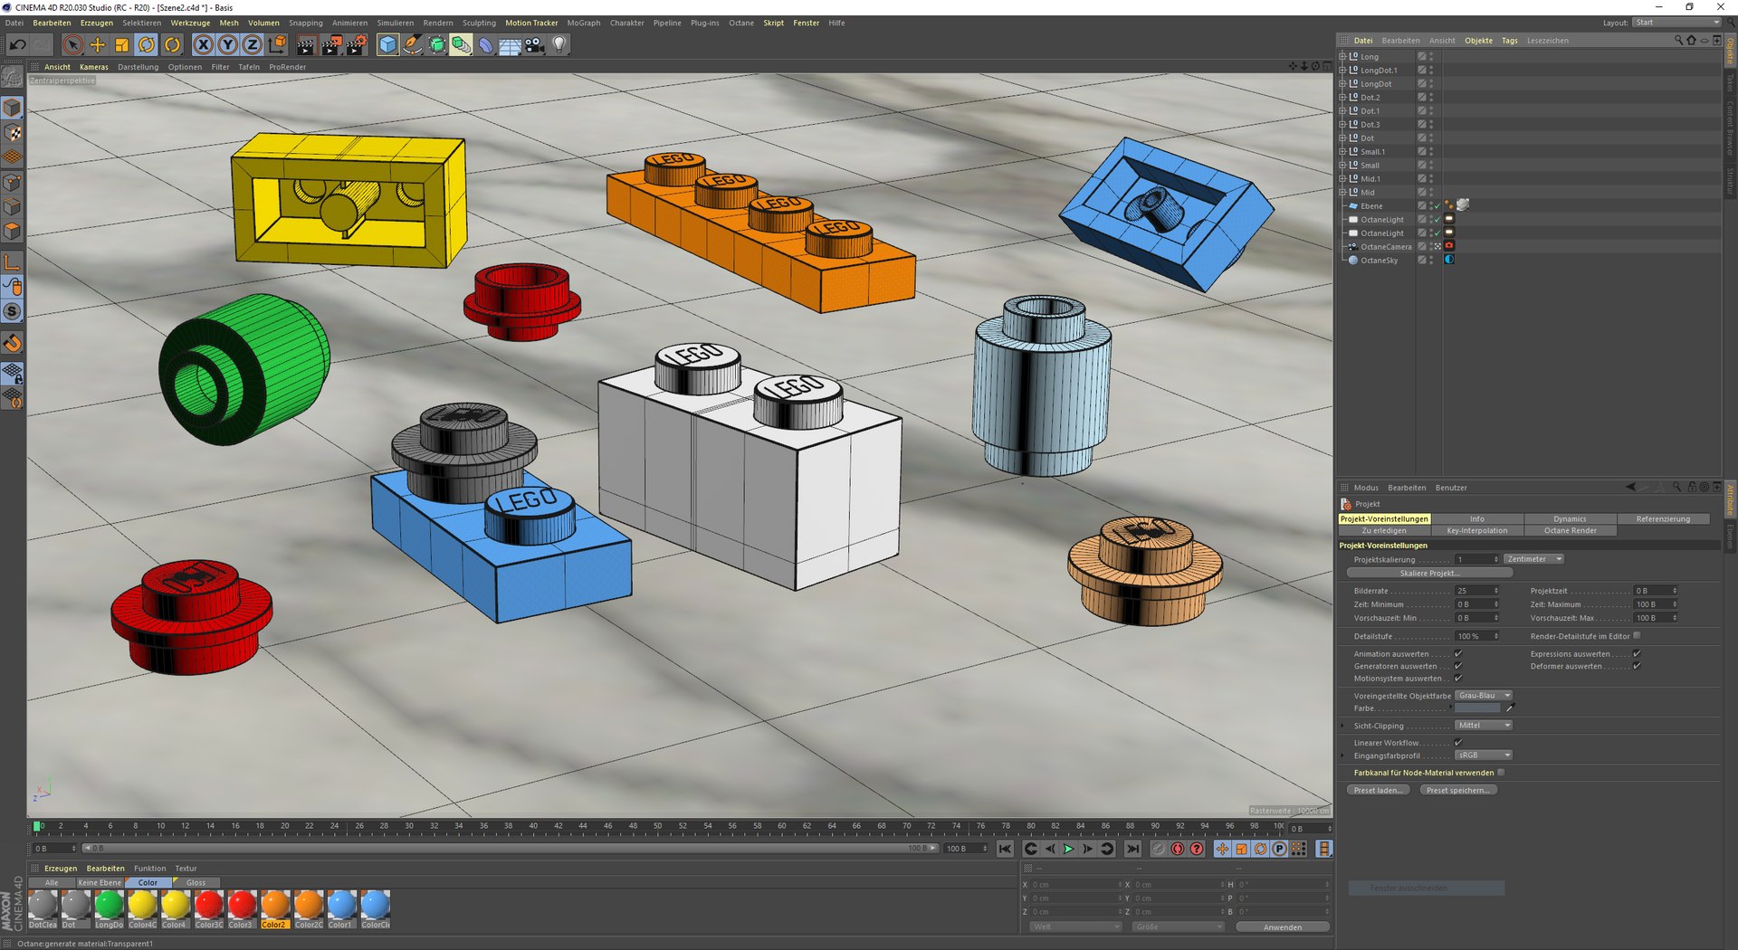
Task: Disable the Linearer Workflow checkbox
Action: pyautogui.click(x=1458, y=742)
